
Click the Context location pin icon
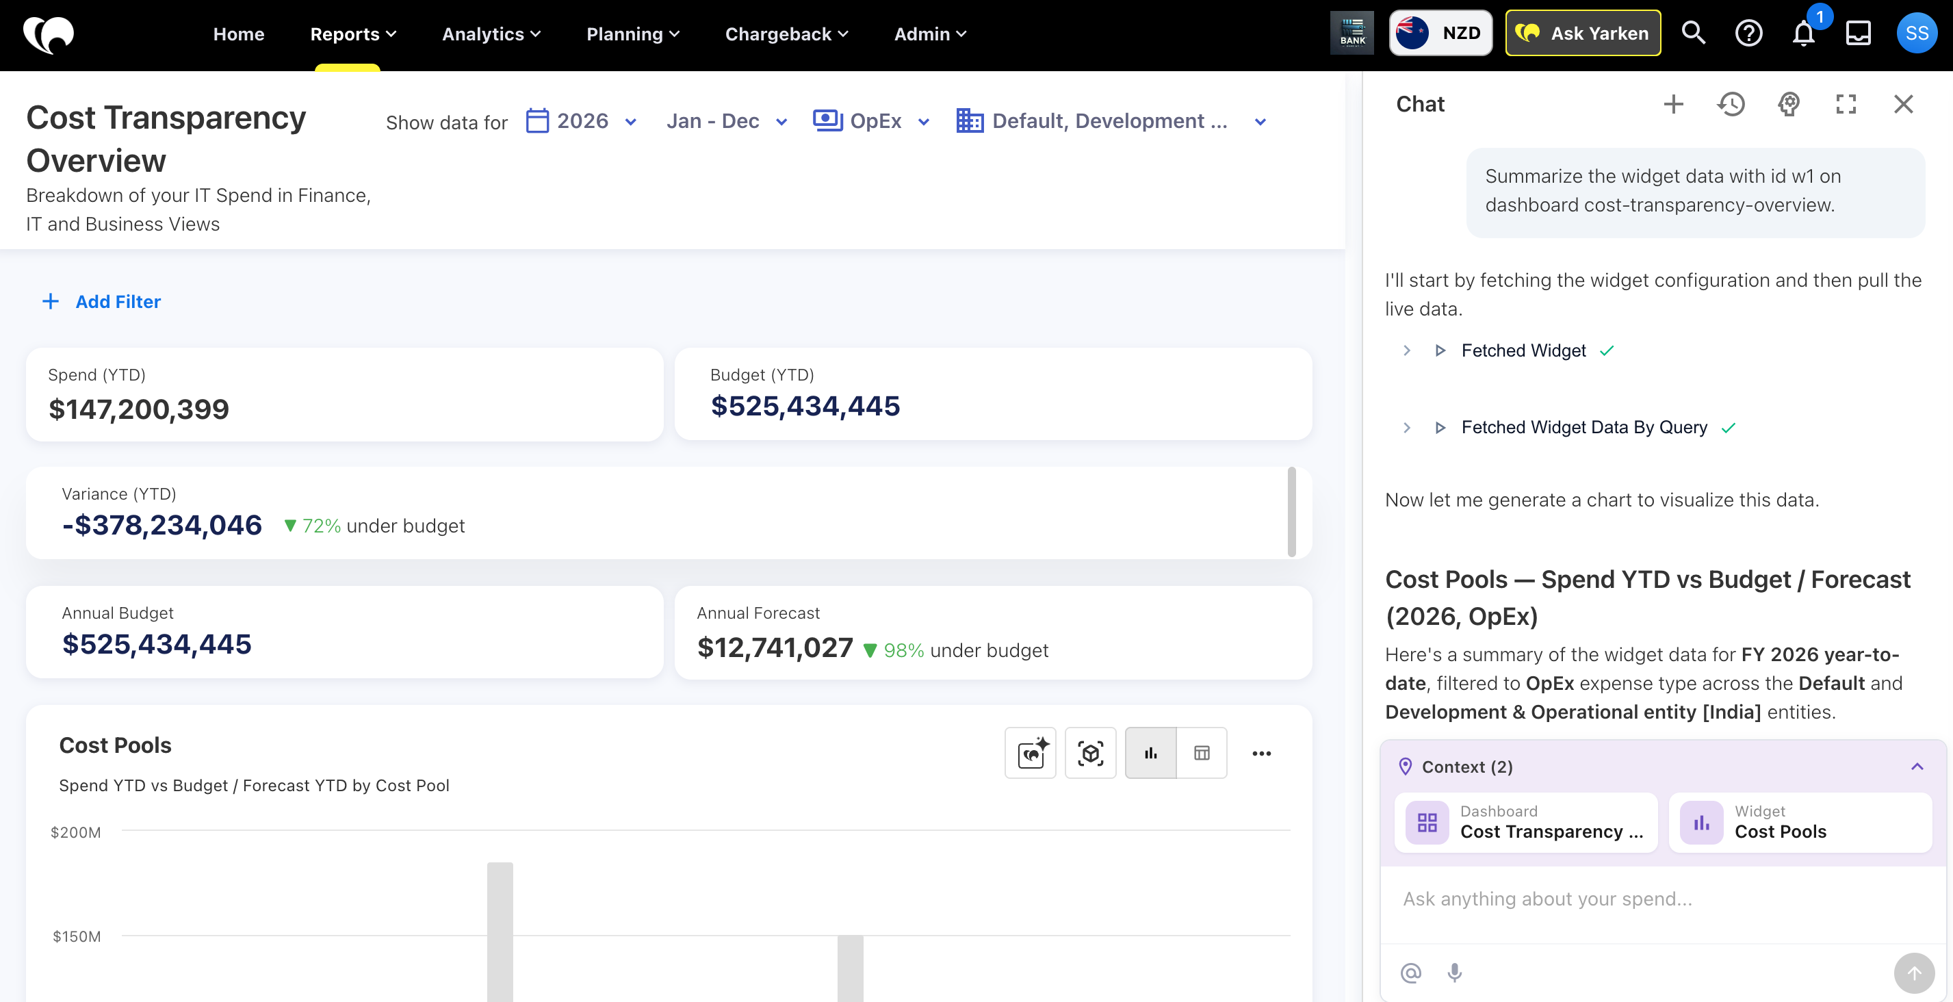[x=1405, y=766]
